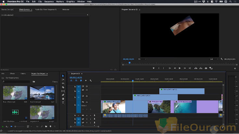The image size is (239, 134).
Task: Open timeline display settings wrench
Action: (x=90, y=80)
